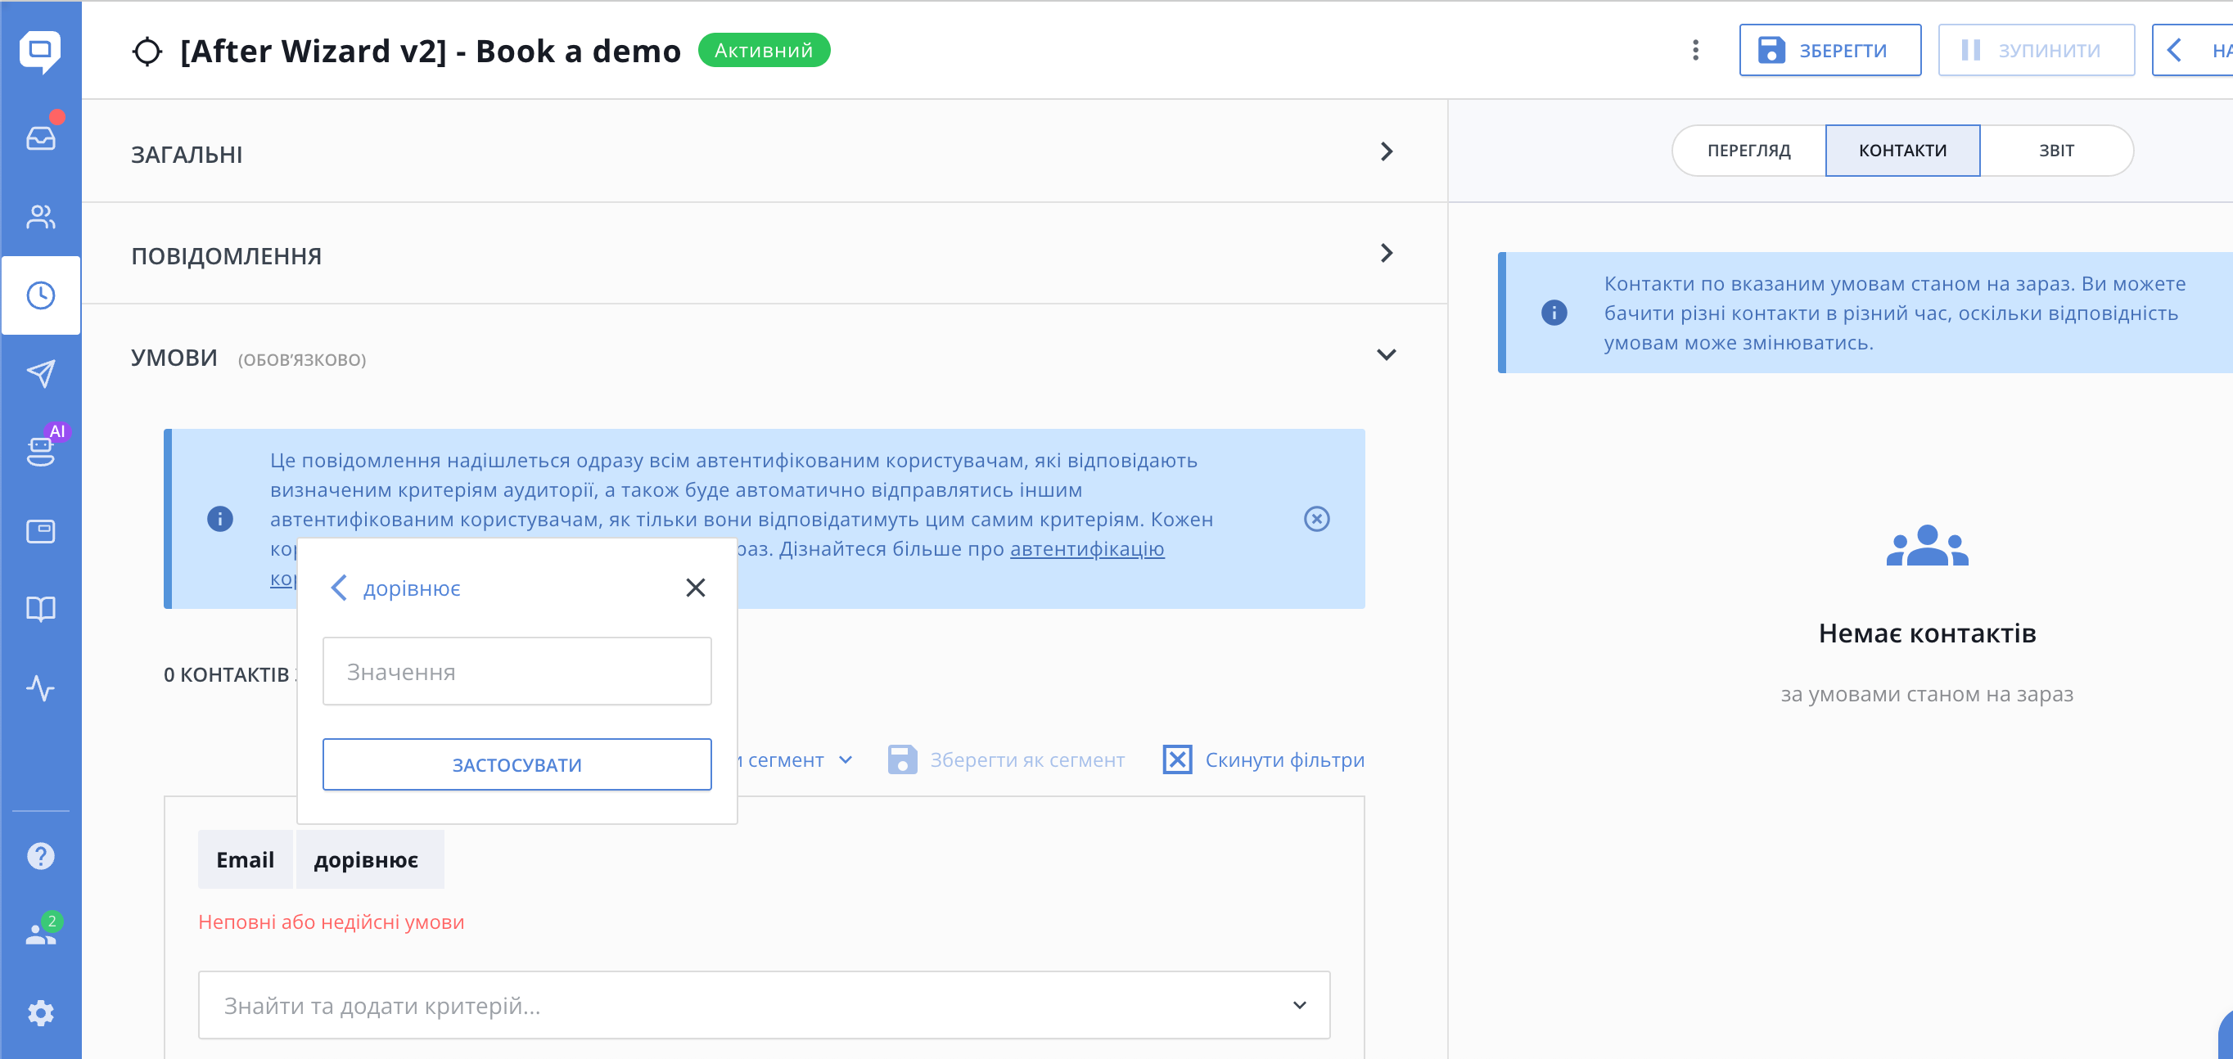Click the ЗБЕРЕГТИ button
This screenshot has height=1059, width=2233.
(x=1829, y=50)
